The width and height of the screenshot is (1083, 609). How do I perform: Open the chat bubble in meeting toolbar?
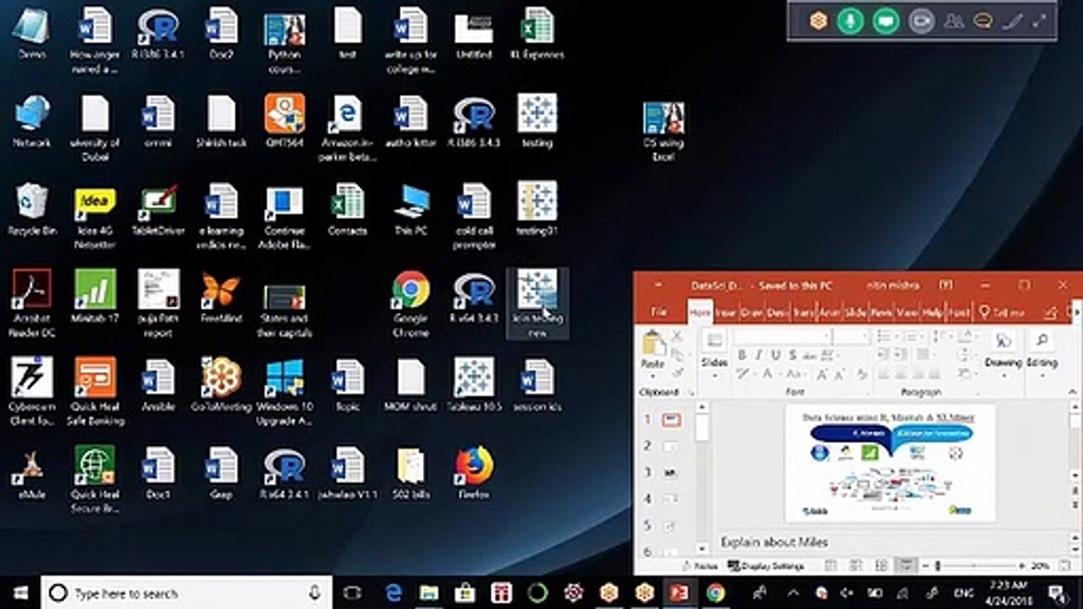[982, 21]
